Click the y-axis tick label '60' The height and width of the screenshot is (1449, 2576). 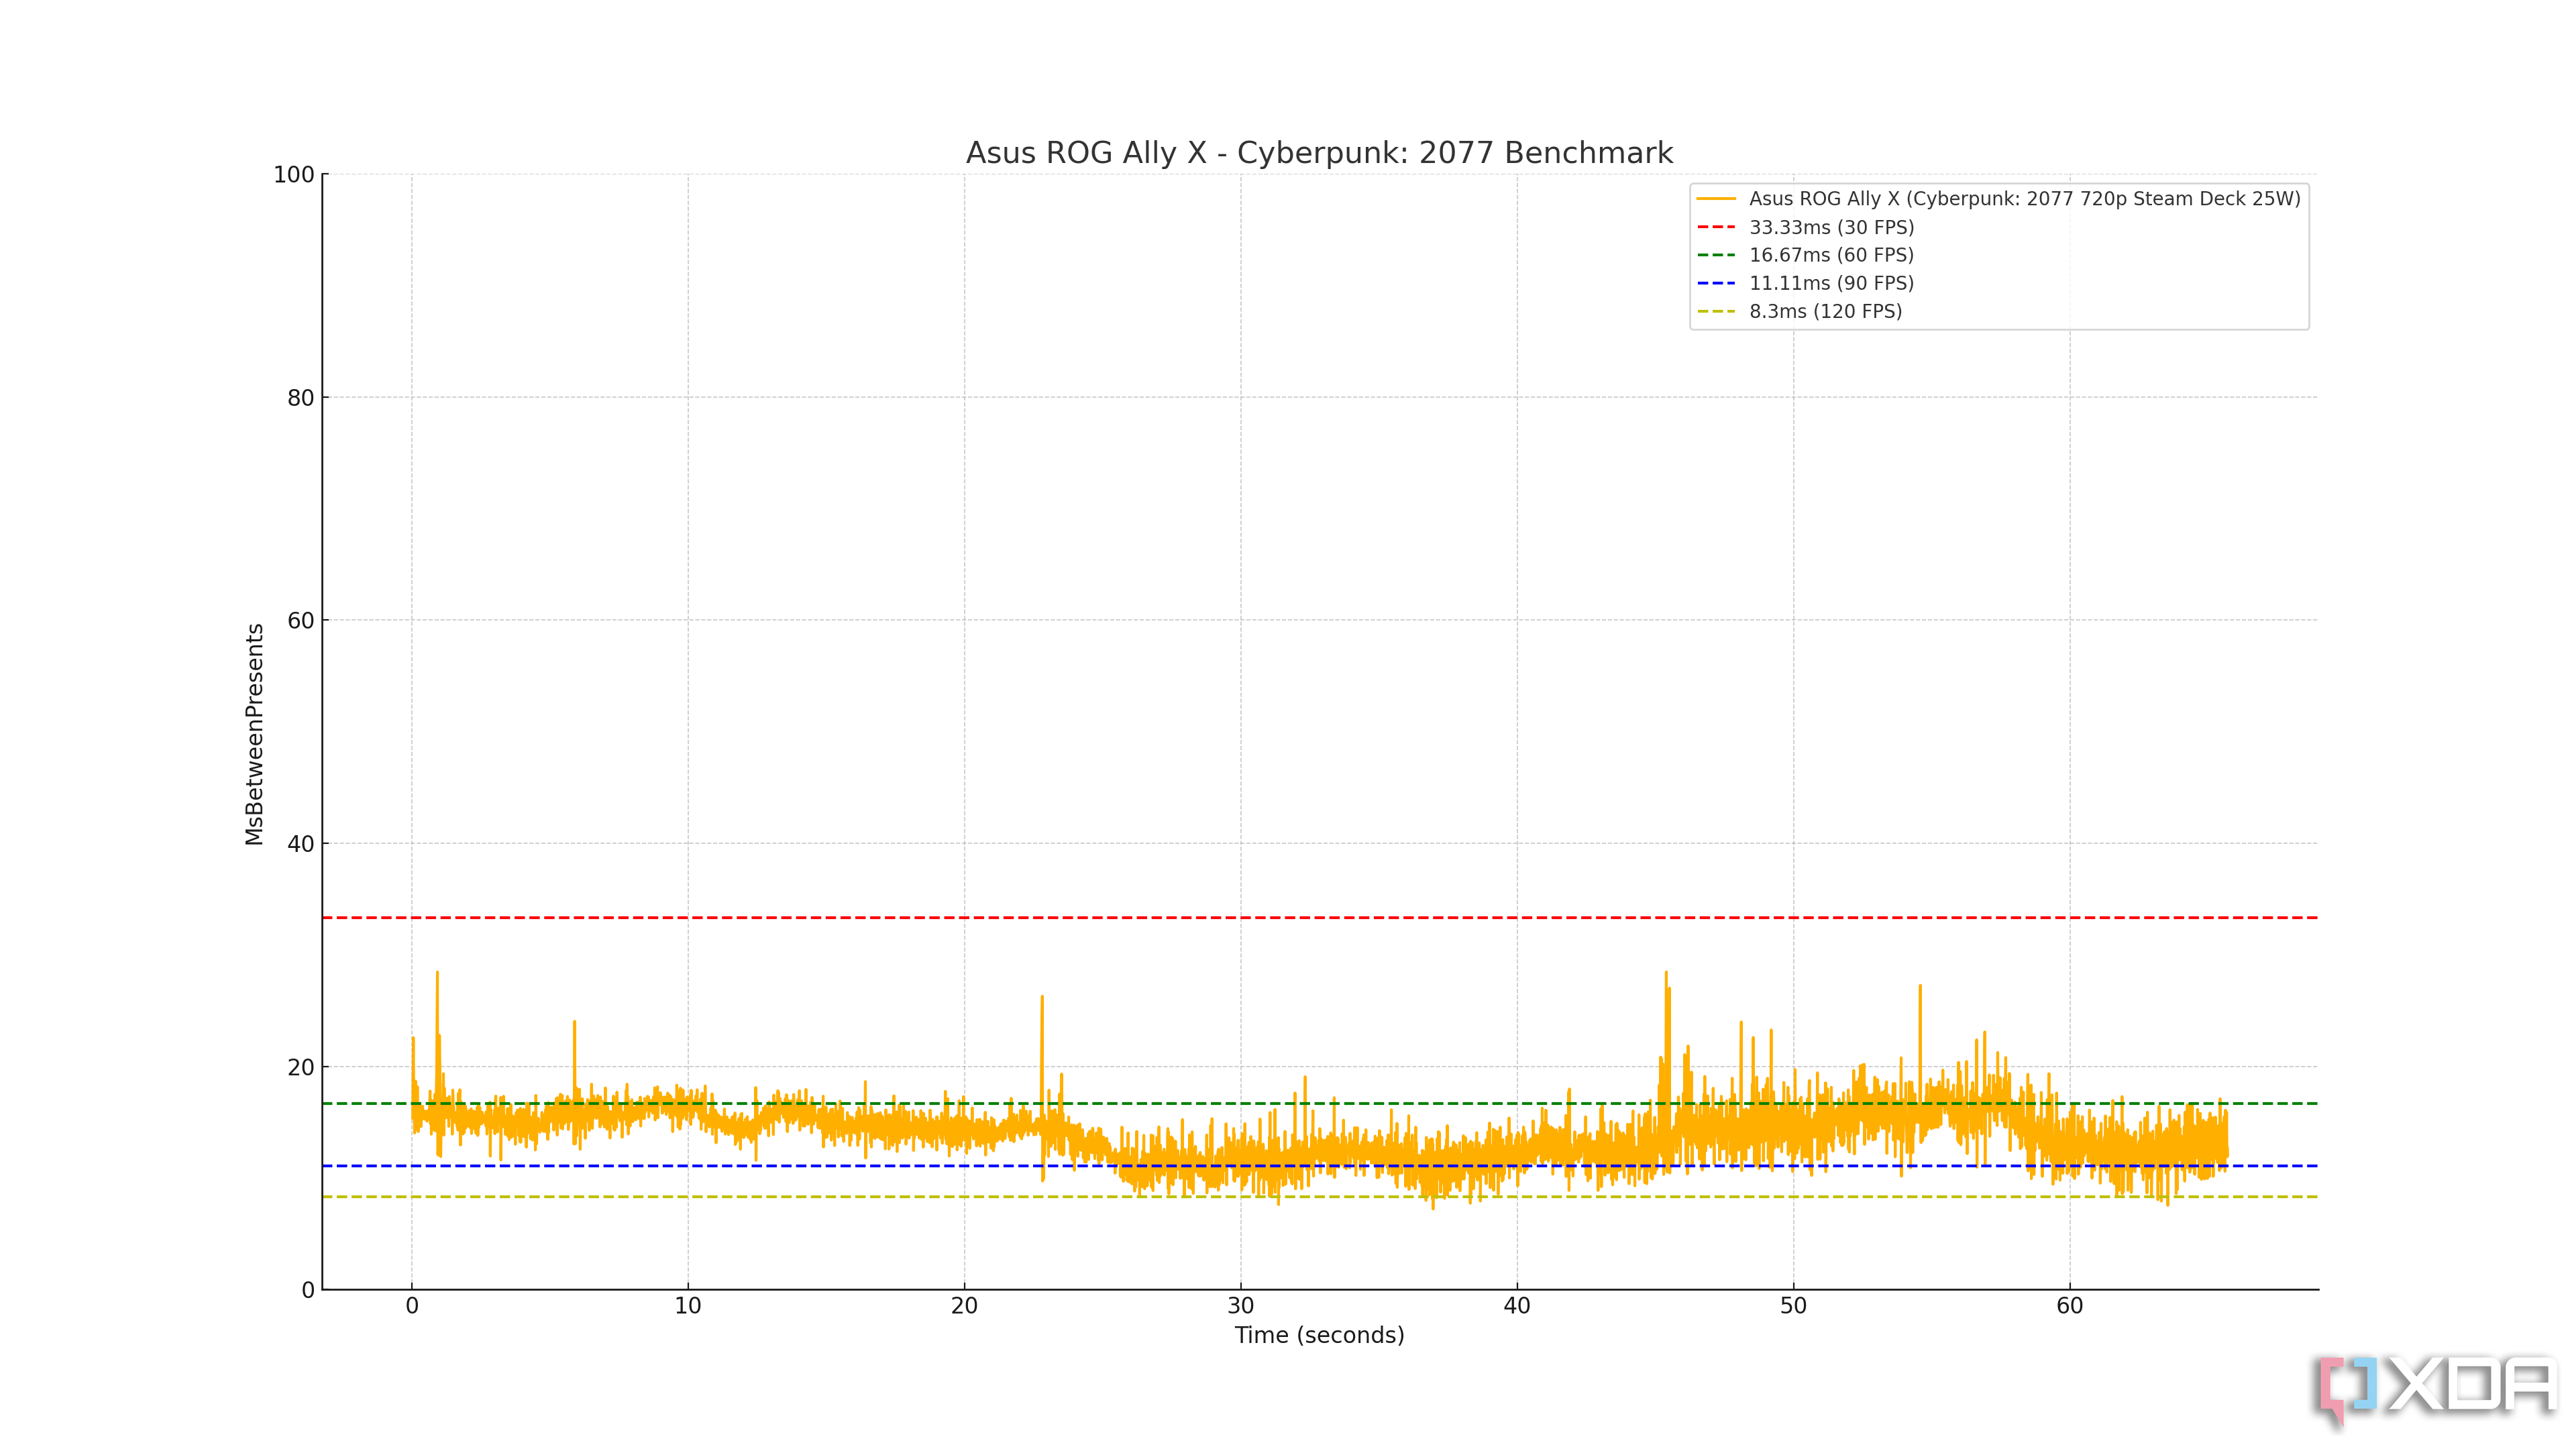tap(301, 621)
